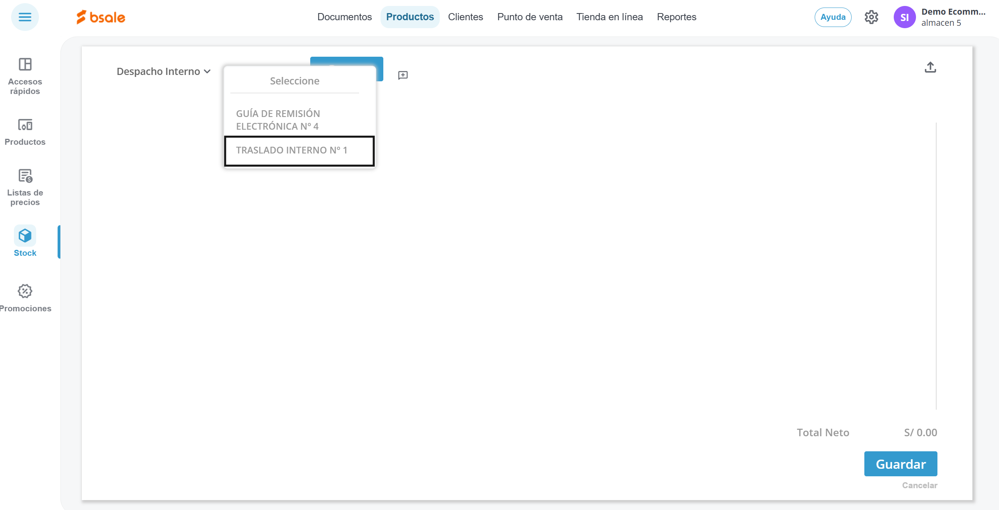Open the Punto de venta menu

[x=529, y=17]
